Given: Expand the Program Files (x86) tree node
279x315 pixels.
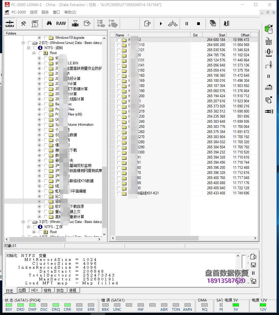Looking at the screenshot, I should [39, 114].
